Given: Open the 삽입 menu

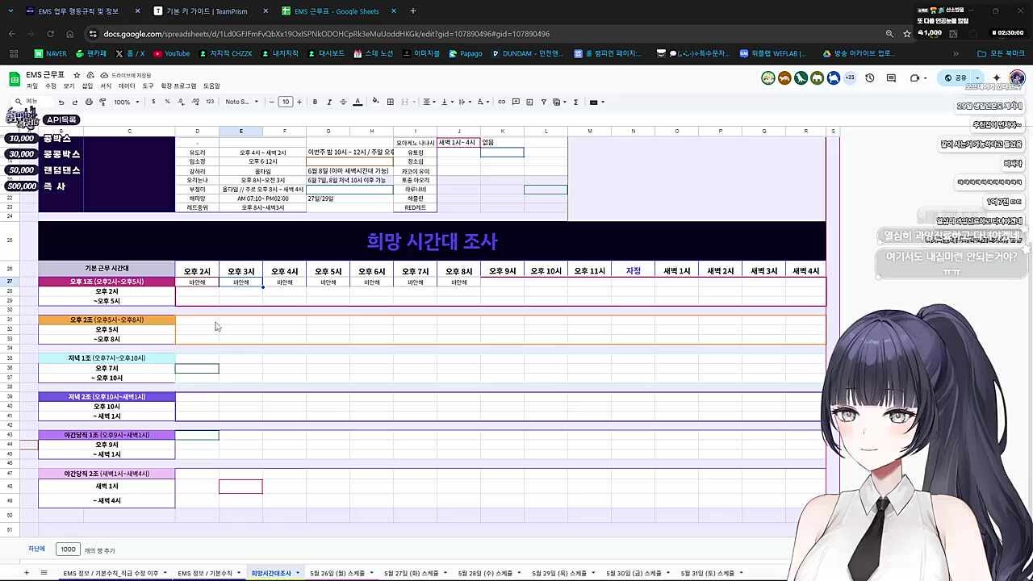Looking at the screenshot, I should pos(87,86).
